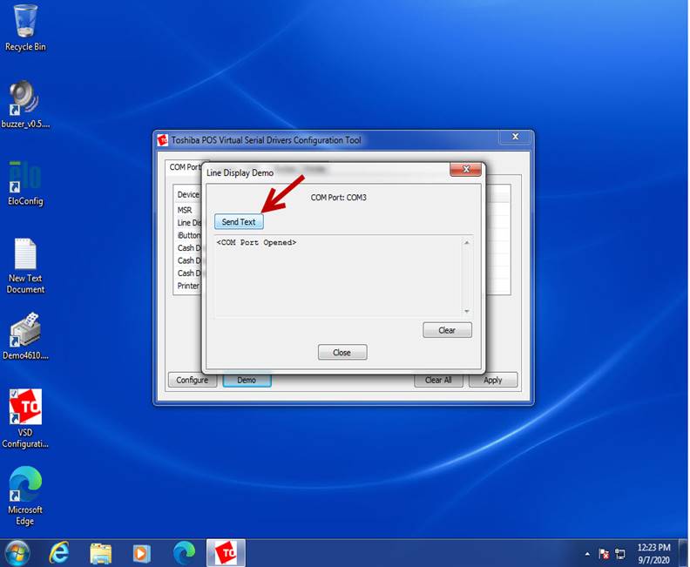Open the EloConfig desktop shortcut
The height and width of the screenshot is (567, 690).
(25, 179)
